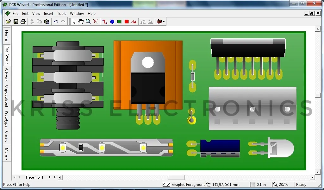Open the File menu
Screen dimensions: 324x190
[x=16, y=13]
